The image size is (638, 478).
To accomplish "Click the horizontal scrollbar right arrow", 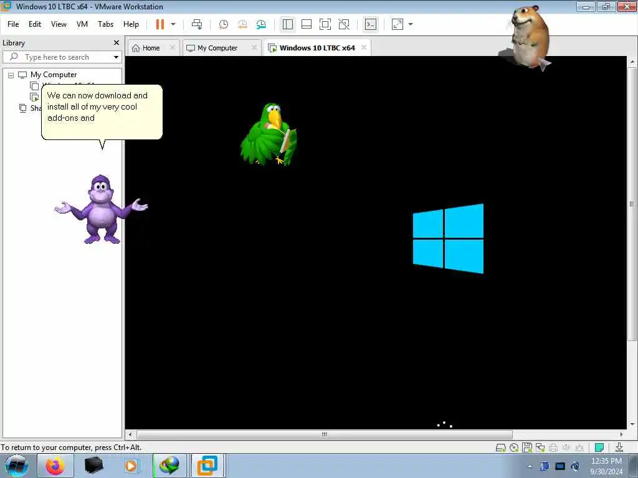I will pyautogui.click(x=621, y=434).
